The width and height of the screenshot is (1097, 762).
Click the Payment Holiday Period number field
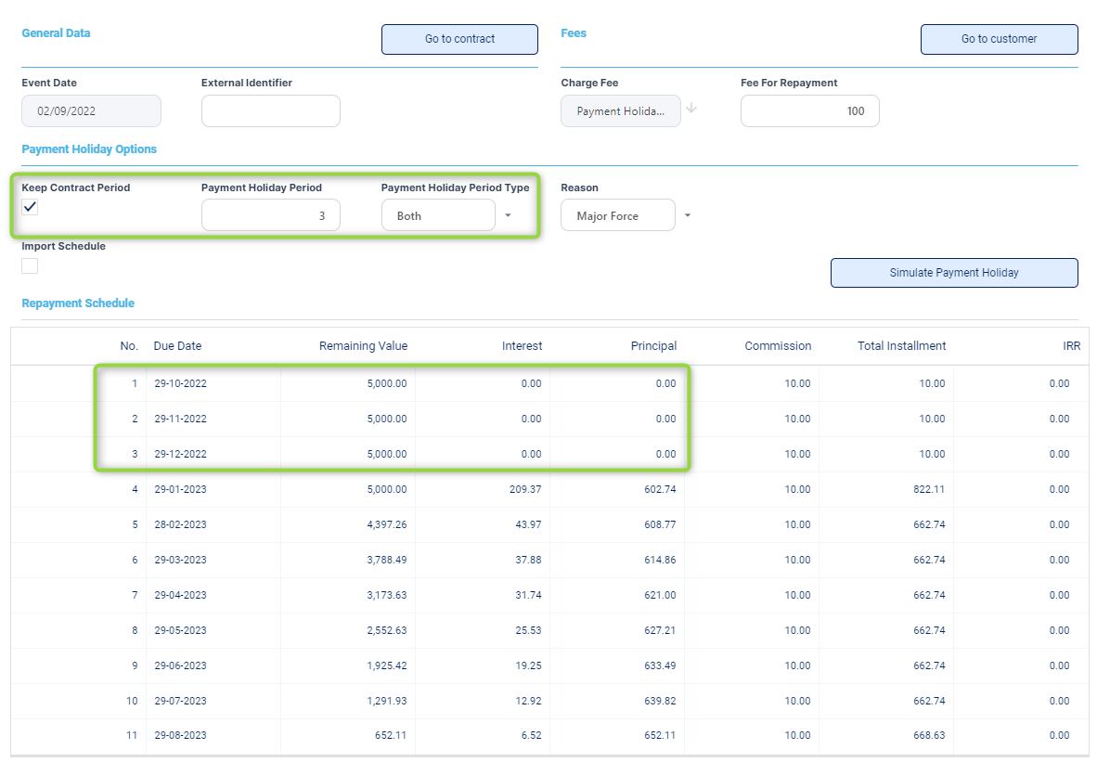270,215
